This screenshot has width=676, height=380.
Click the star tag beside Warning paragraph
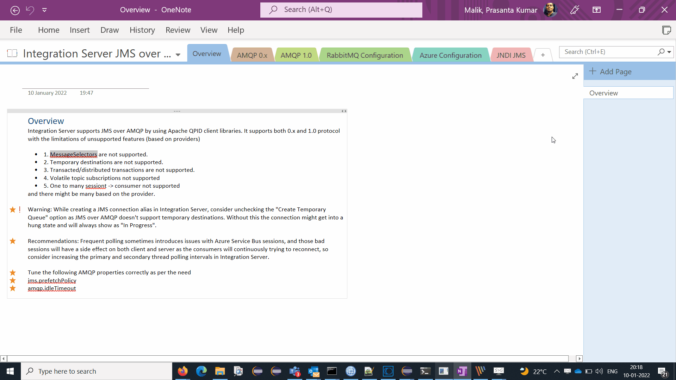[x=13, y=210]
